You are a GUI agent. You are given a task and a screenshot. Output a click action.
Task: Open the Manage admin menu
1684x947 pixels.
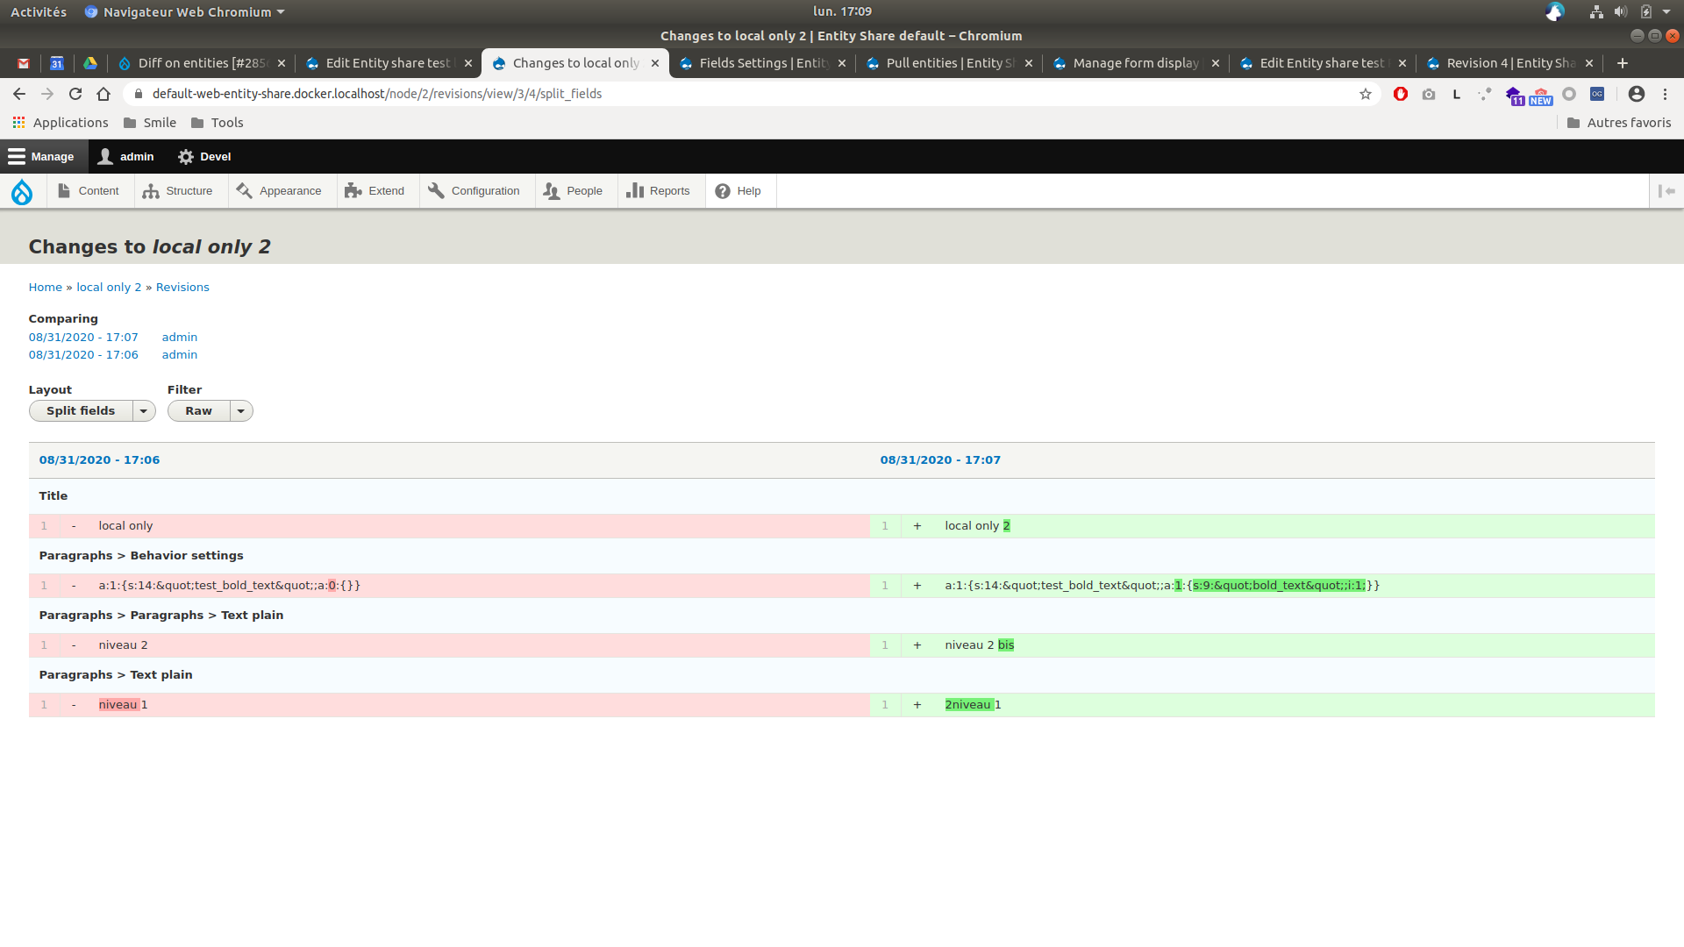[x=41, y=156]
